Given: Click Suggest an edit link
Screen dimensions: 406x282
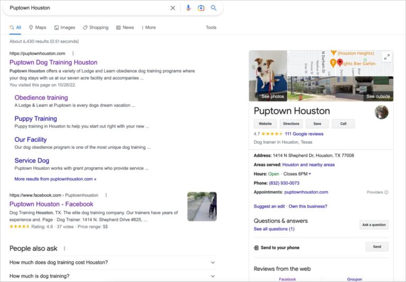Looking at the screenshot, I should (269, 206).
